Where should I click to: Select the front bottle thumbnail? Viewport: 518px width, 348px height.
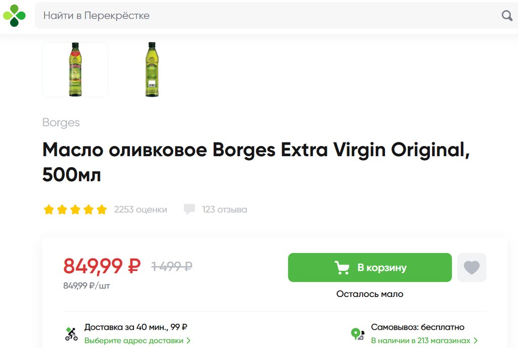click(x=75, y=69)
